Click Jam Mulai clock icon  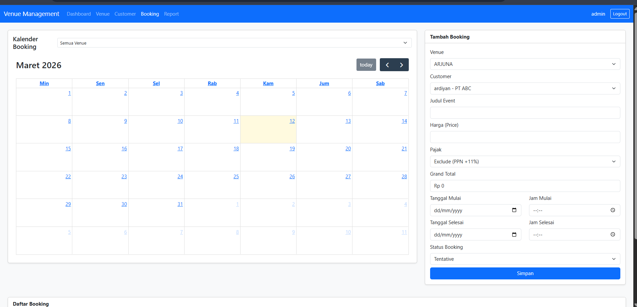pyautogui.click(x=613, y=210)
